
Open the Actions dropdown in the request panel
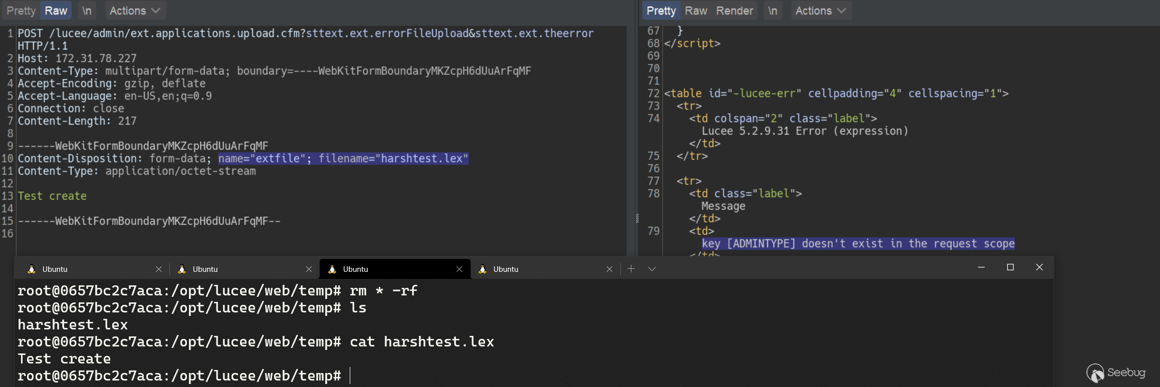coord(135,11)
